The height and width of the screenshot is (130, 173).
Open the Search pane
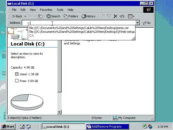(53, 16)
